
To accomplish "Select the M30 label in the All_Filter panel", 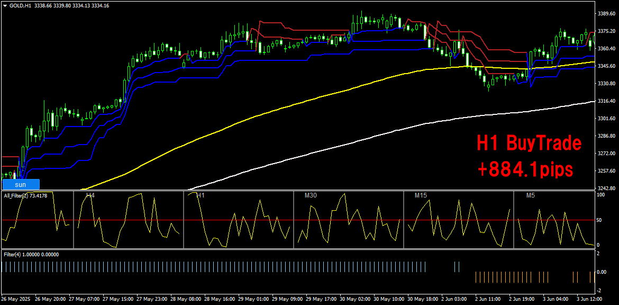I will pyautogui.click(x=311, y=195).
